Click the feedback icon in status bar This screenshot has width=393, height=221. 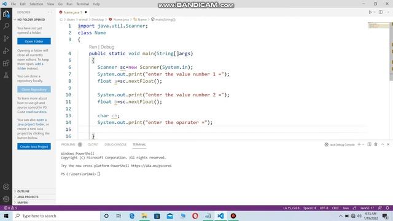[380, 208]
